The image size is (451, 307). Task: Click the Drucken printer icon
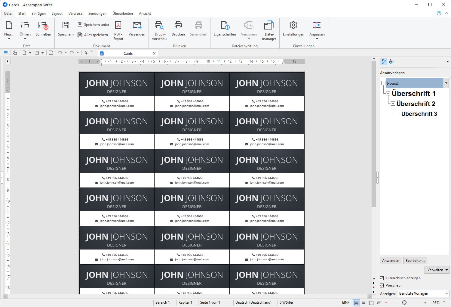178,26
